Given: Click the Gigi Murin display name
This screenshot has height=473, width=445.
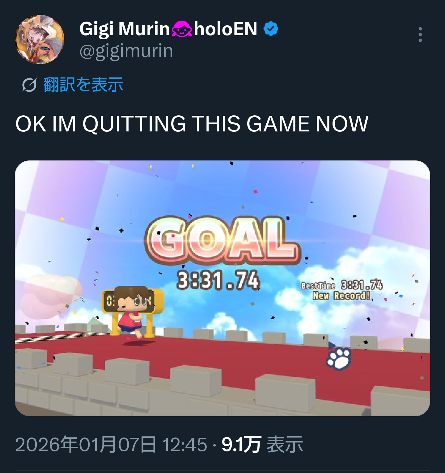Looking at the screenshot, I should coord(125,29).
